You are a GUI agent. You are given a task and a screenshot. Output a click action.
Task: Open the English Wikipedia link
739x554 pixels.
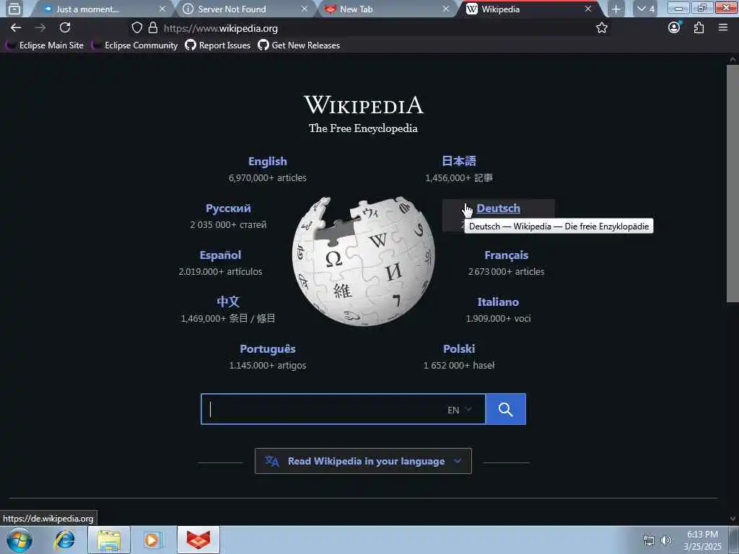(x=267, y=161)
